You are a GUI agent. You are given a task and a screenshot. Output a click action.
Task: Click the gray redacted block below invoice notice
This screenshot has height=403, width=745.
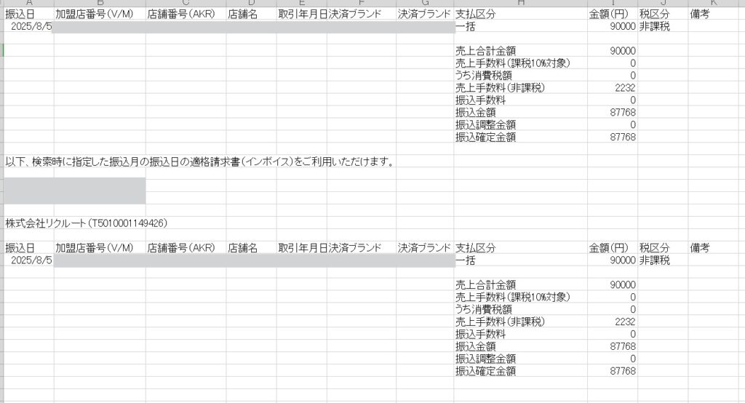pyautogui.click(x=74, y=190)
